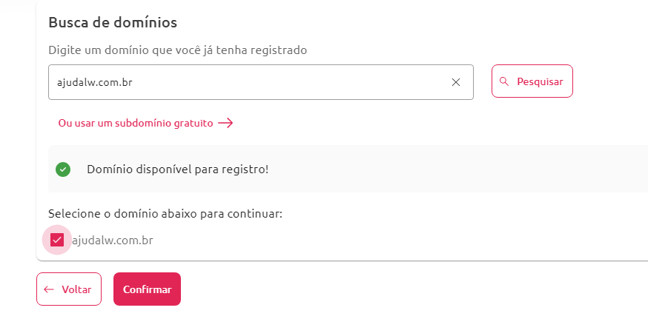
Task: Click the green success checkmark icon
Action: 63,169
